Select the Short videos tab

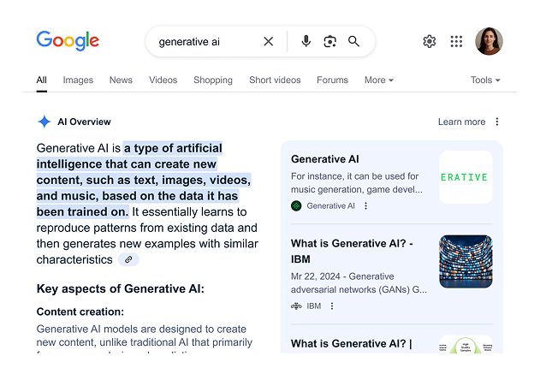(x=275, y=80)
